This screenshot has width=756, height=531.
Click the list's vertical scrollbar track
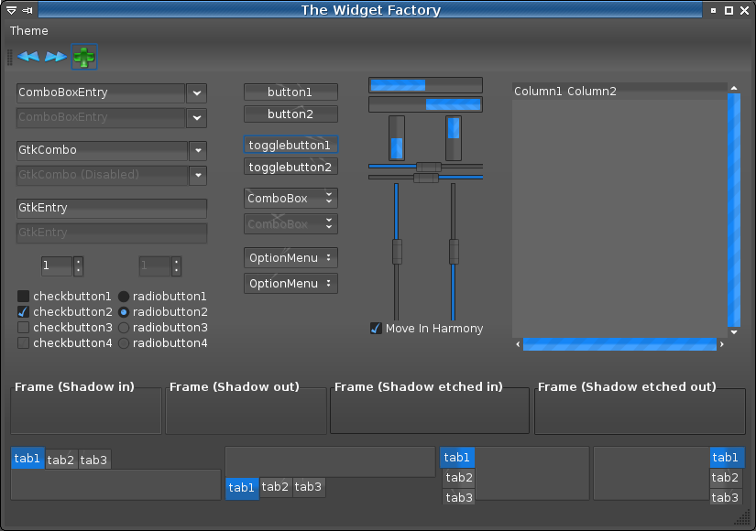pos(734,210)
